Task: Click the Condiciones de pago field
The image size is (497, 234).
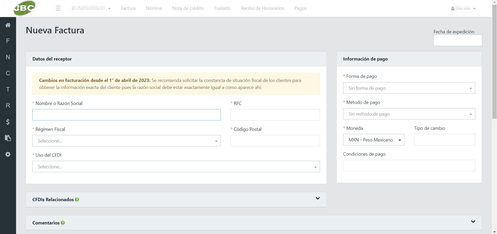Action: coord(409,165)
